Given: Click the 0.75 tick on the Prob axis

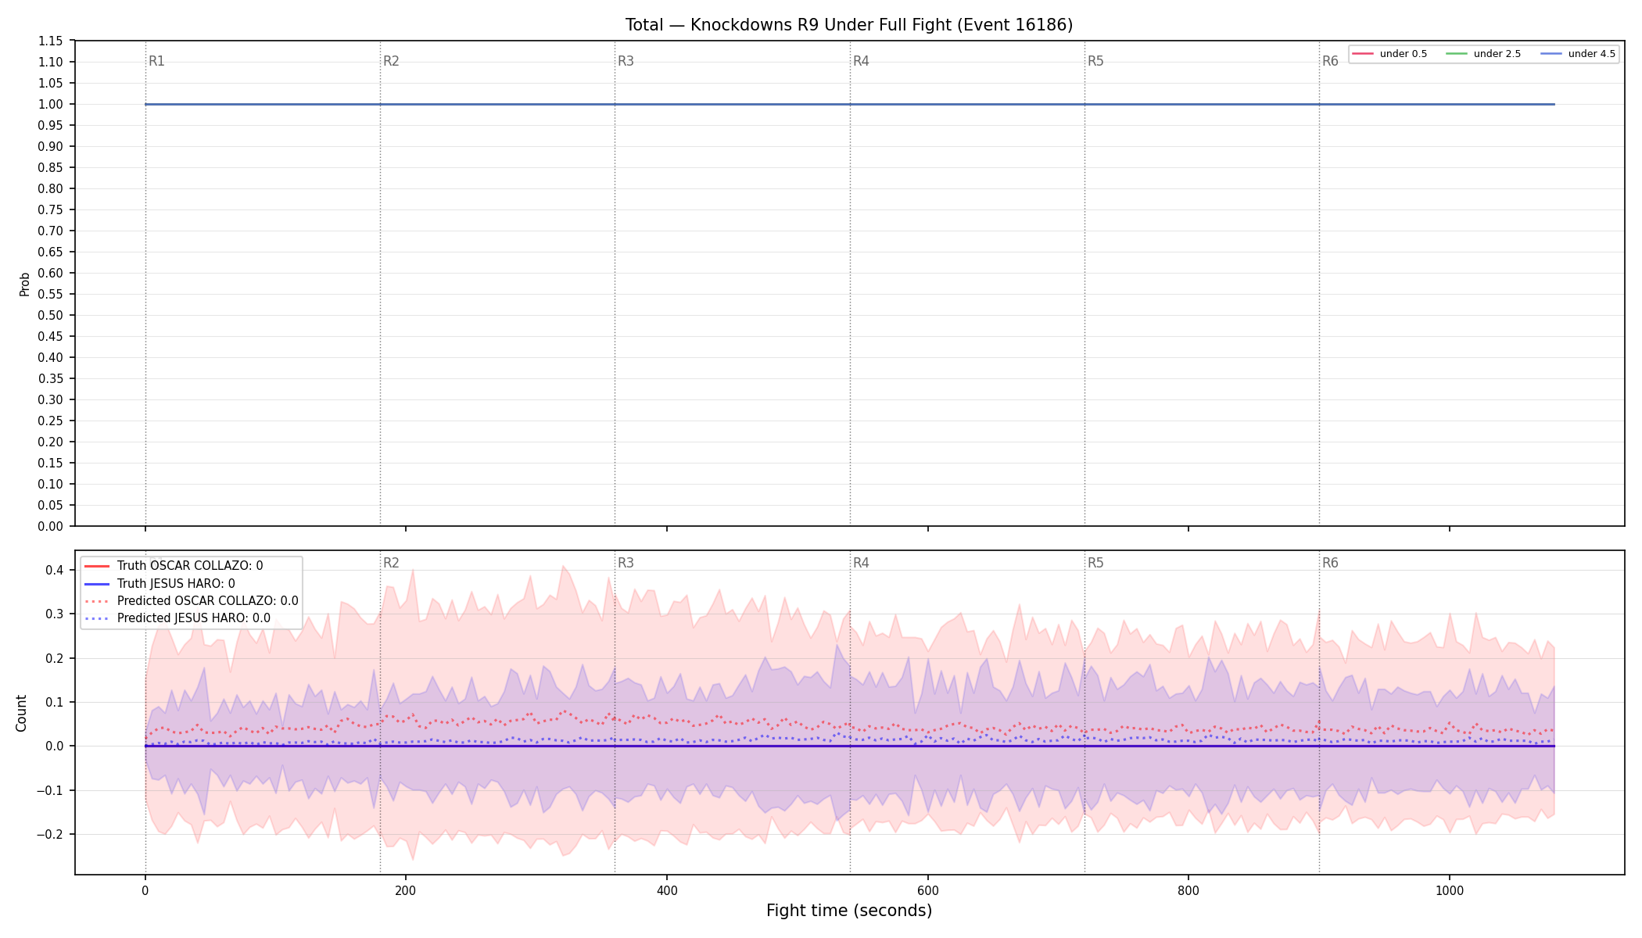Looking at the screenshot, I should click(51, 209).
